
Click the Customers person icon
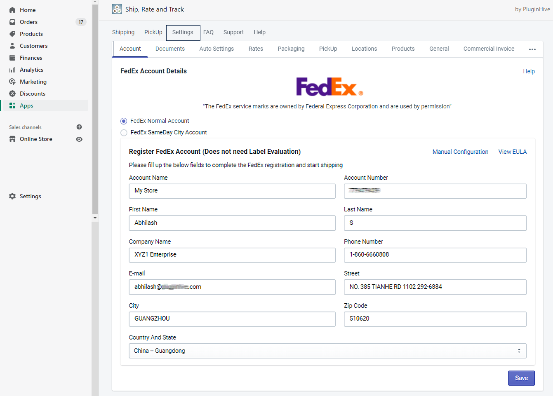12,46
